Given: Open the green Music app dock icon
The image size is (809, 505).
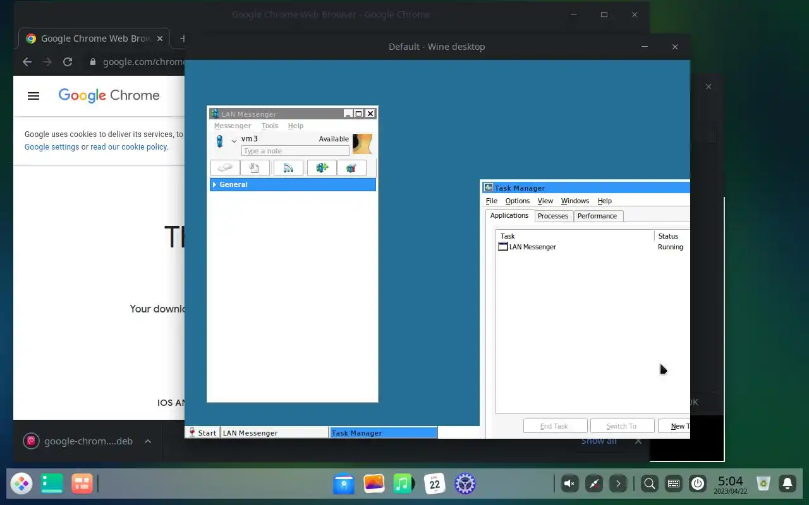Looking at the screenshot, I should point(403,484).
